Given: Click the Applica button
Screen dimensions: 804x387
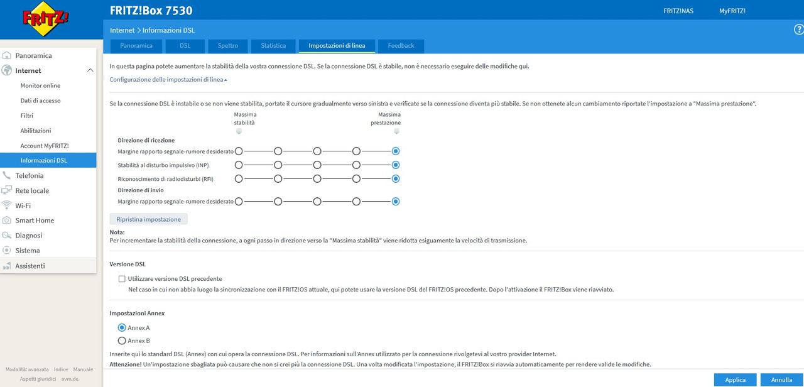Looking at the screenshot, I should (x=736, y=380).
